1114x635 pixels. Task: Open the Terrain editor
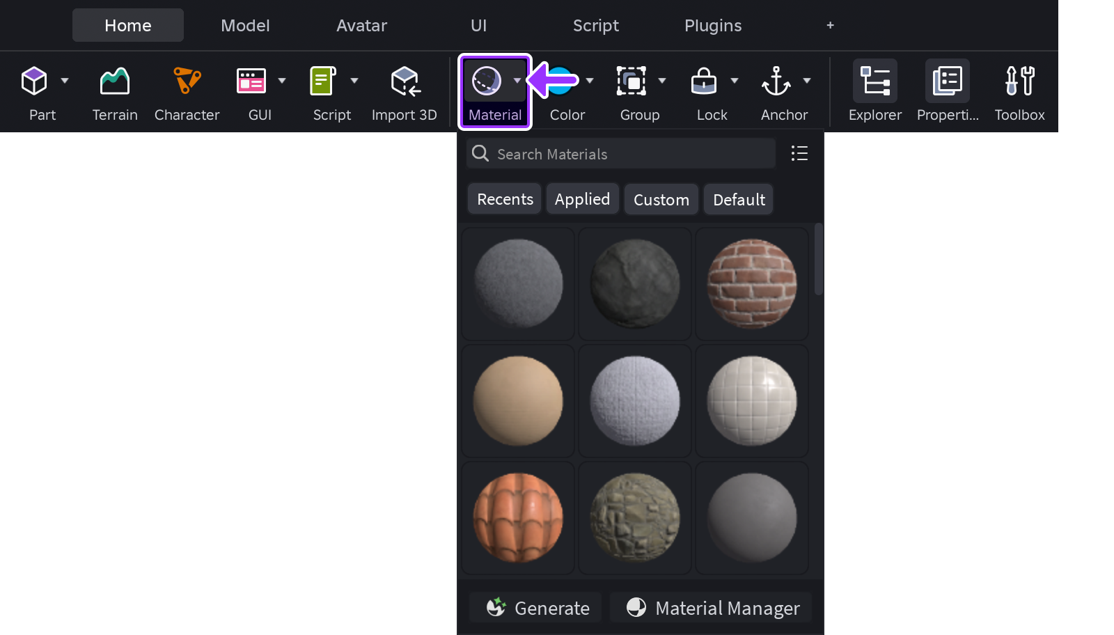coord(115,81)
